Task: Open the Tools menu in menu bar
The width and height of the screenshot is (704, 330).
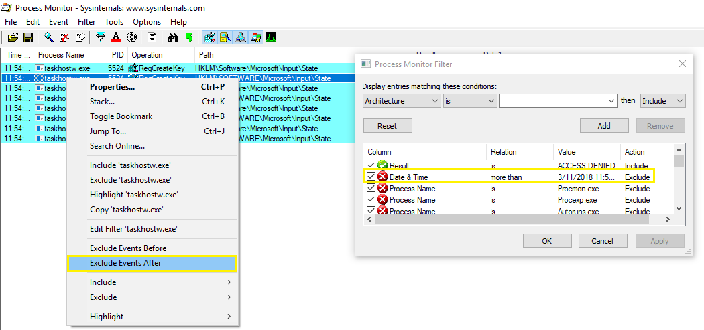Action: 95,21
